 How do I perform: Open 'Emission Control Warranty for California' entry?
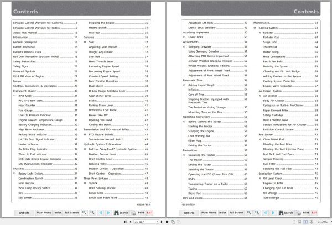point(45,23)
